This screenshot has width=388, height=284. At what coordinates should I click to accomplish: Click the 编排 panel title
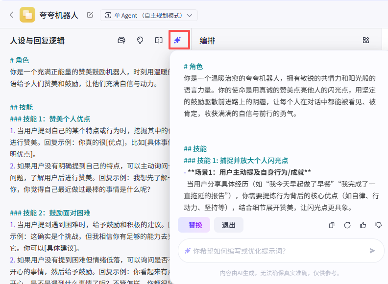207,41
